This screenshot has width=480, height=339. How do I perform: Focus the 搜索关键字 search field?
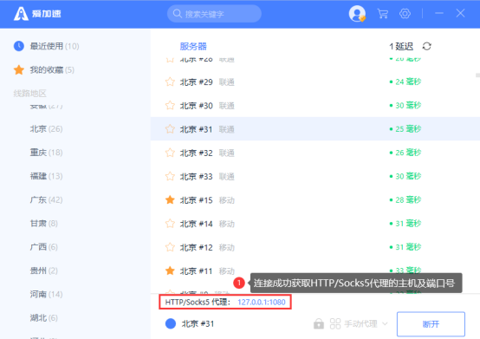click(x=214, y=14)
